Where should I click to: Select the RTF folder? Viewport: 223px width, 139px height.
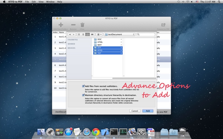[108, 48]
